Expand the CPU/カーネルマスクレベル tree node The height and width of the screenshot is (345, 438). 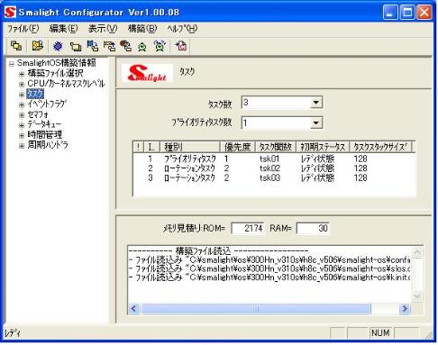point(22,84)
